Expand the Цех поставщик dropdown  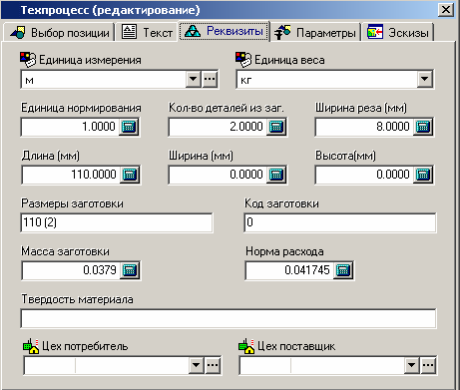click(411, 365)
